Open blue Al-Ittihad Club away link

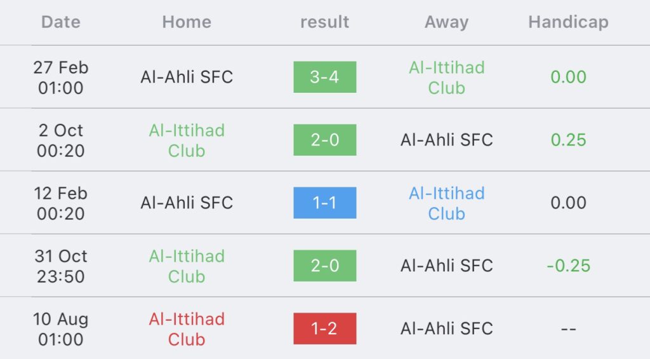[446, 203]
